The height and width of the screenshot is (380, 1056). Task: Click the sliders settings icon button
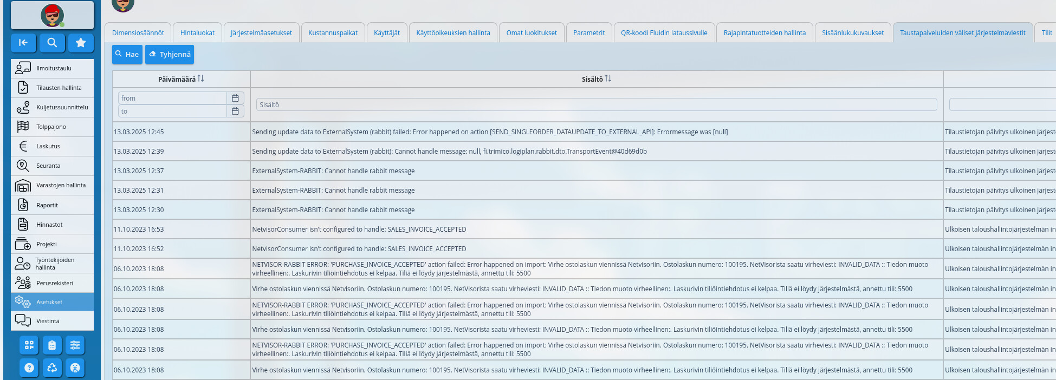click(75, 345)
